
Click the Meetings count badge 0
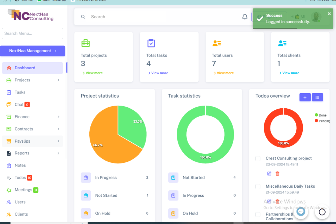tap(36, 190)
